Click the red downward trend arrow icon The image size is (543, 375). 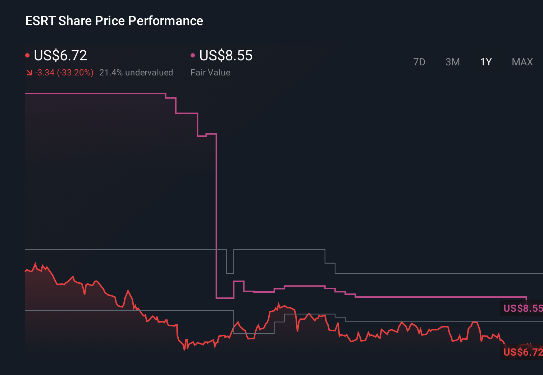point(29,73)
